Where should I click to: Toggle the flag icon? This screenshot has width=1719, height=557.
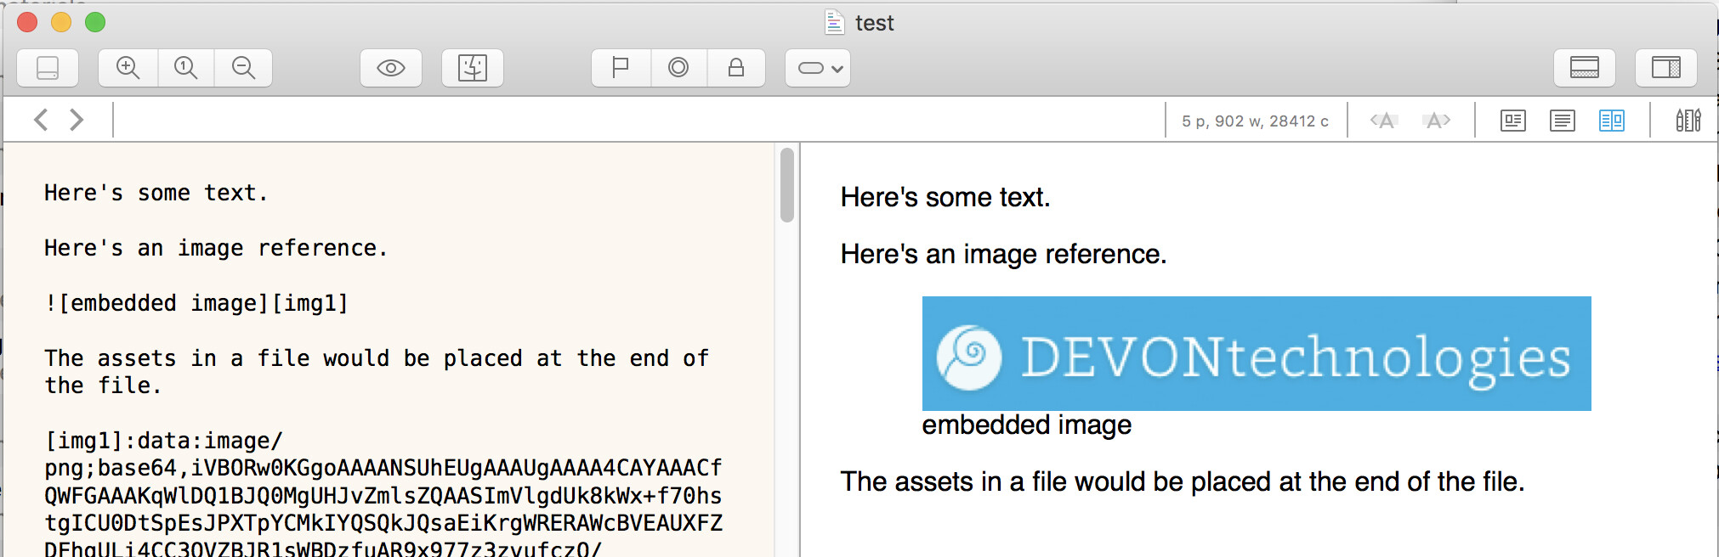[621, 68]
